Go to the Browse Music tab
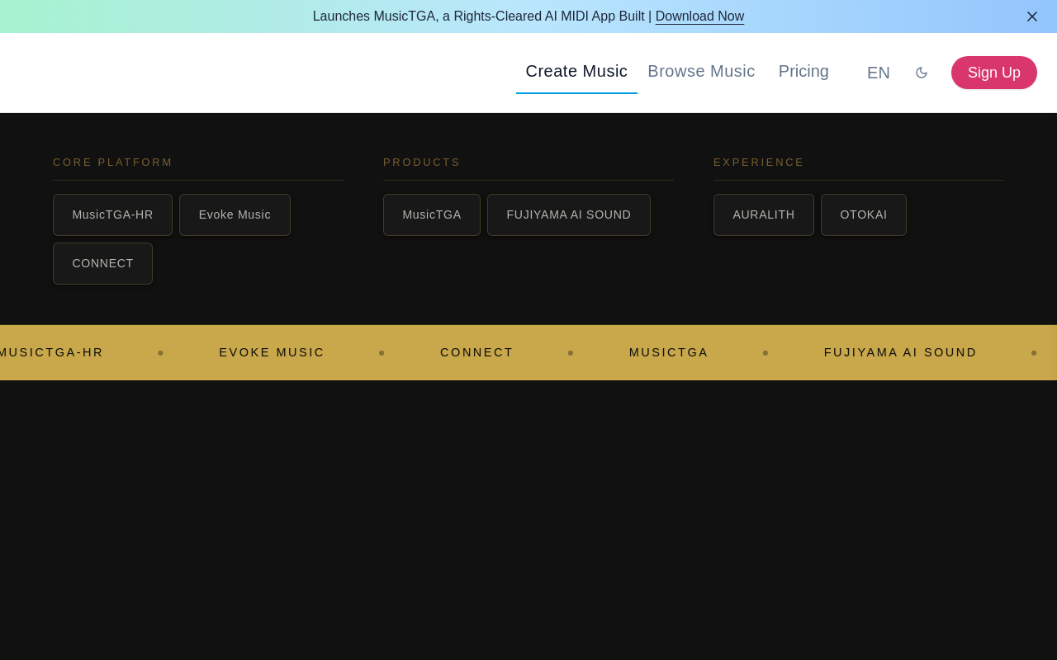This screenshot has height=660, width=1057. click(x=701, y=72)
